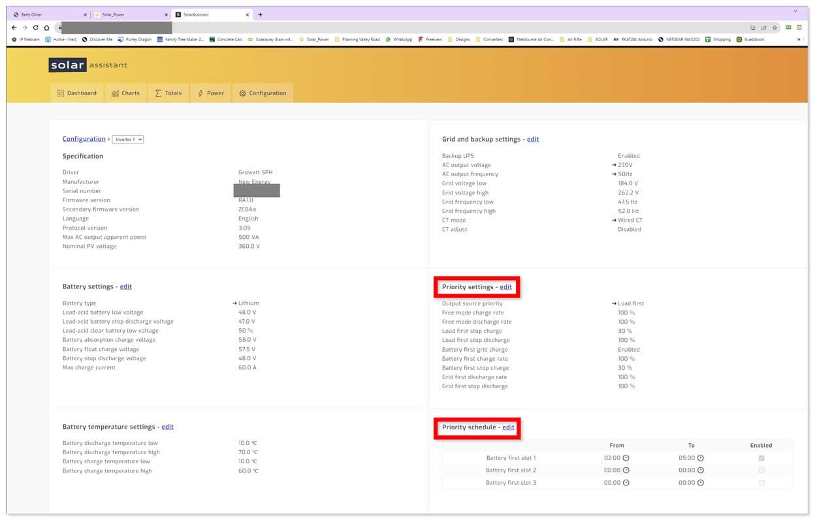Open the RKAT28c Arduino bookmark
Screen dimensions: 815x522
tap(633, 39)
